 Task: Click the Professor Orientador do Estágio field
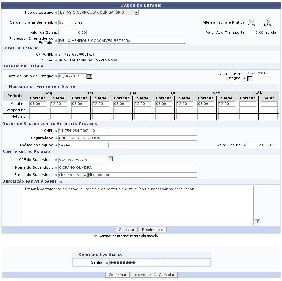point(122,41)
